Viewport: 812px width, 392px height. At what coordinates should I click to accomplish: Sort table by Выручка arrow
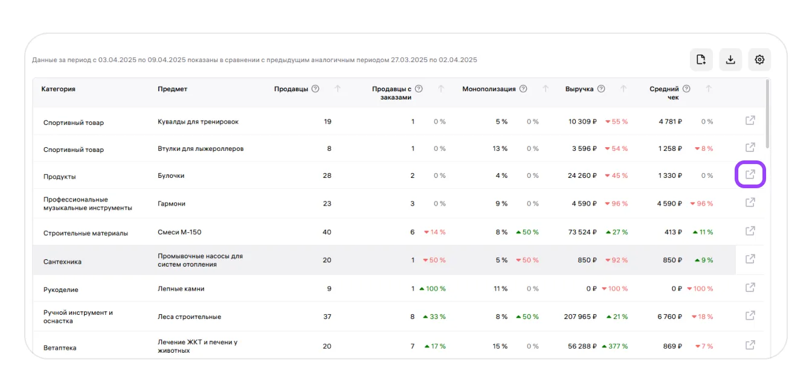[623, 89]
